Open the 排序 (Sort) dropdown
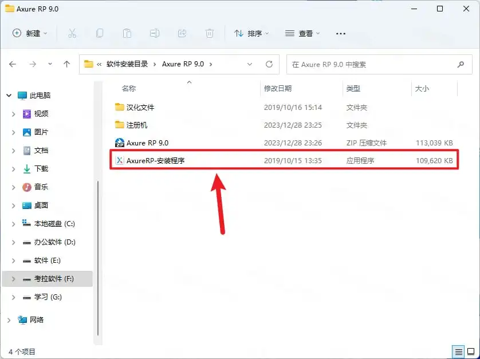 click(251, 33)
